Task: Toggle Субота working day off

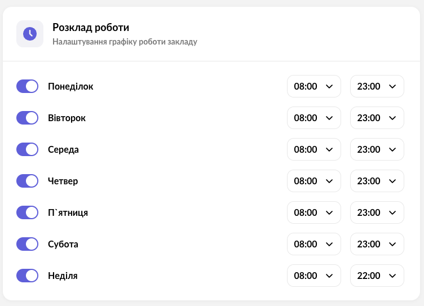Action: (27, 245)
